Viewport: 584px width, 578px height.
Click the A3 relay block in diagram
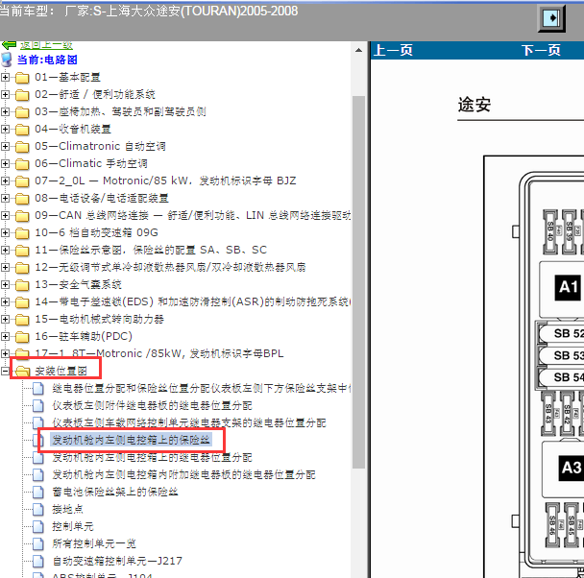point(571,468)
